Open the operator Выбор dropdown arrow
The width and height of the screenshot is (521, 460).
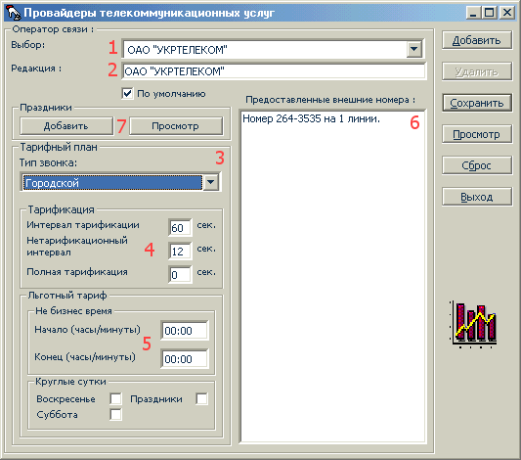pyautogui.click(x=413, y=50)
